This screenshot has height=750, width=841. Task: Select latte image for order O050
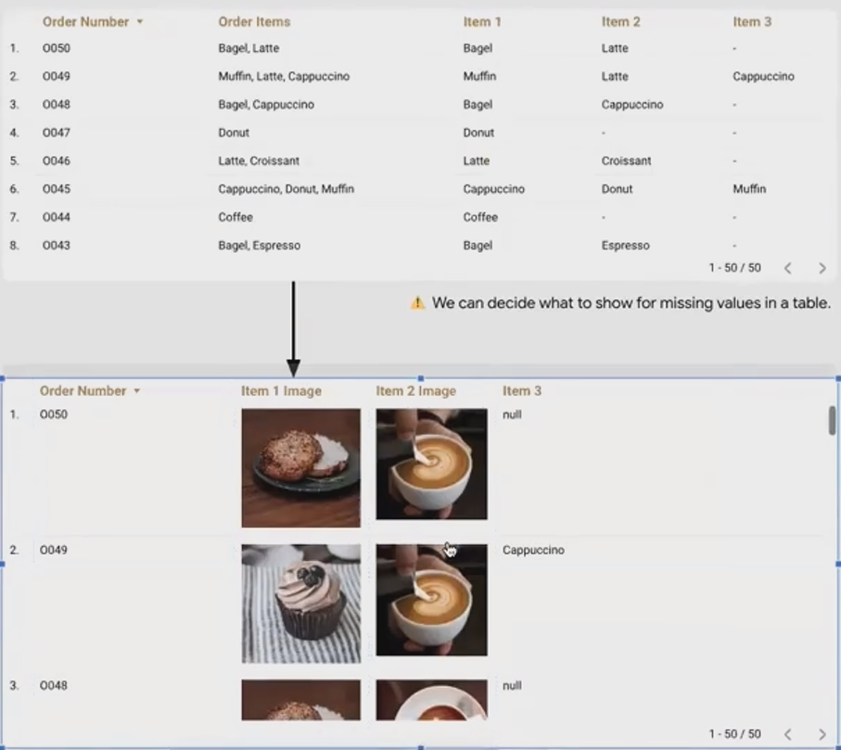coord(432,464)
